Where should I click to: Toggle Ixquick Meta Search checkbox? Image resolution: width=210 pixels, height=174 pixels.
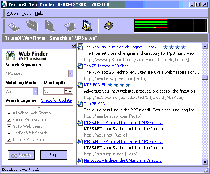(9, 140)
